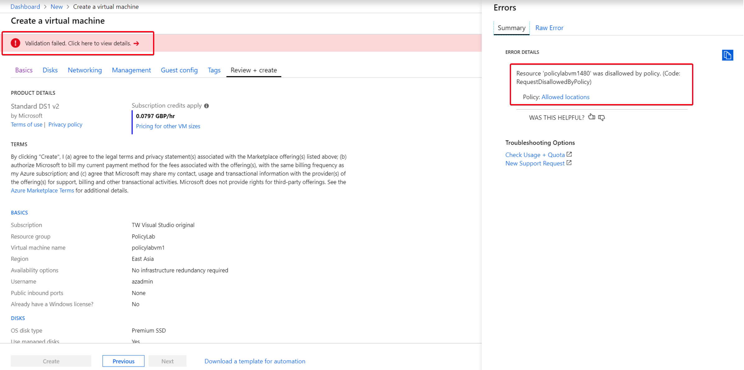Image resolution: width=744 pixels, height=370 pixels.
Task: Click Download a template for automation
Action: [255, 361]
